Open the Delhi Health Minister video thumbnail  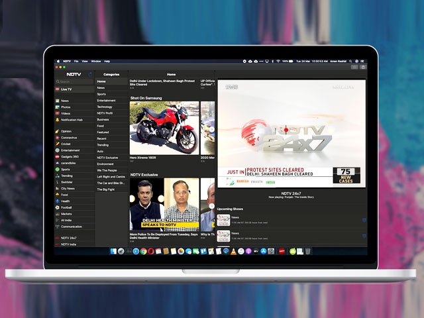pos(164,204)
